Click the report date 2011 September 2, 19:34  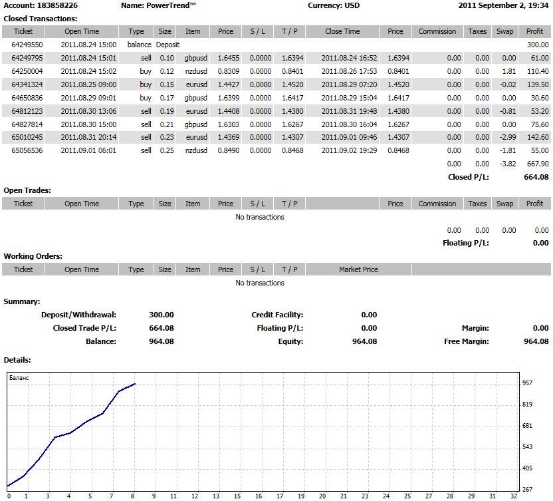coord(503,5)
